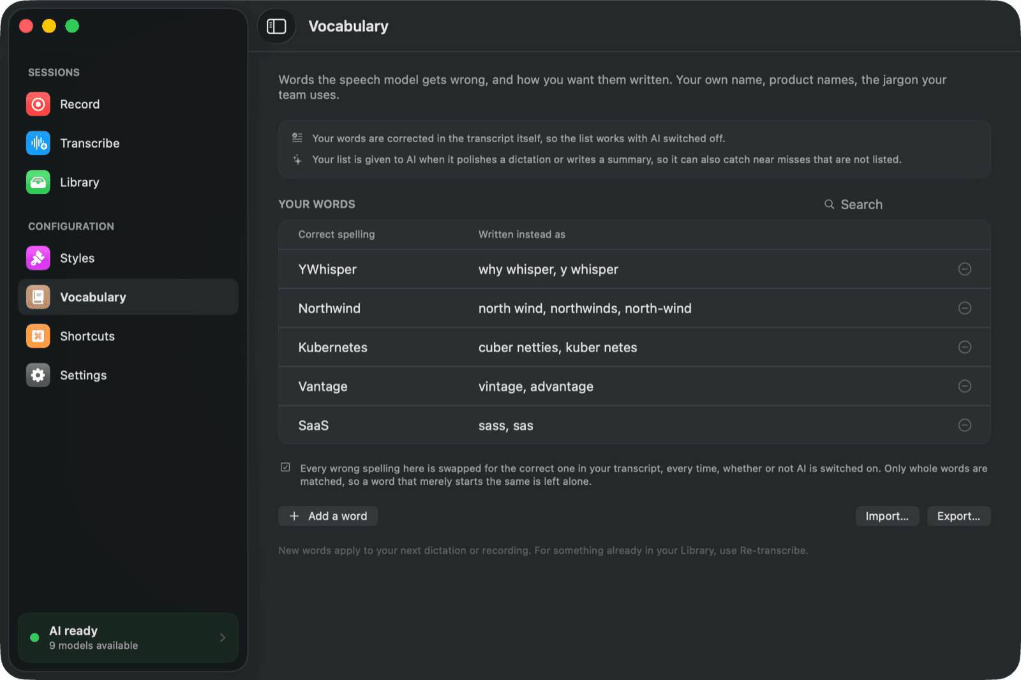The image size is (1021, 680).
Task: Click the green window zoom button
Action: 72,26
